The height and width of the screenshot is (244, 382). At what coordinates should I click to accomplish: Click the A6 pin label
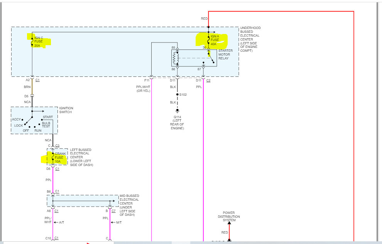[x=49, y=211]
